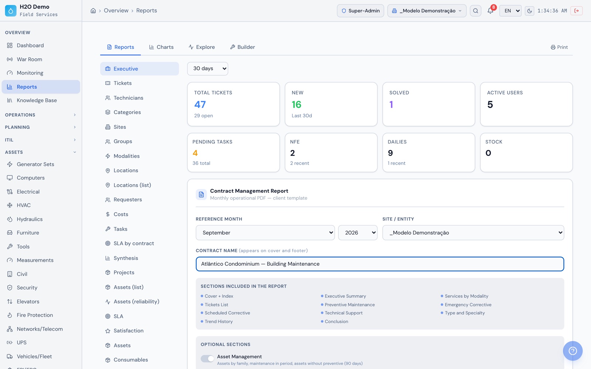The height and width of the screenshot is (369, 591).
Task: Open the EN language selector
Action: tap(510, 11)
